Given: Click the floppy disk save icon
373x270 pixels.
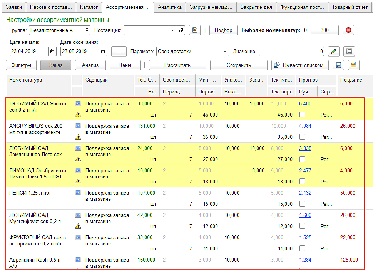Looking at the screenshot, I should tap(338, 65).
